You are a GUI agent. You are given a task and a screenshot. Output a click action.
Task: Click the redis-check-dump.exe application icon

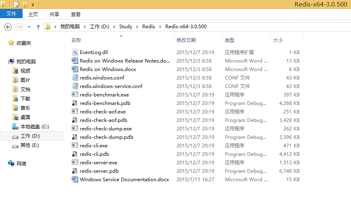coord(75,128)
